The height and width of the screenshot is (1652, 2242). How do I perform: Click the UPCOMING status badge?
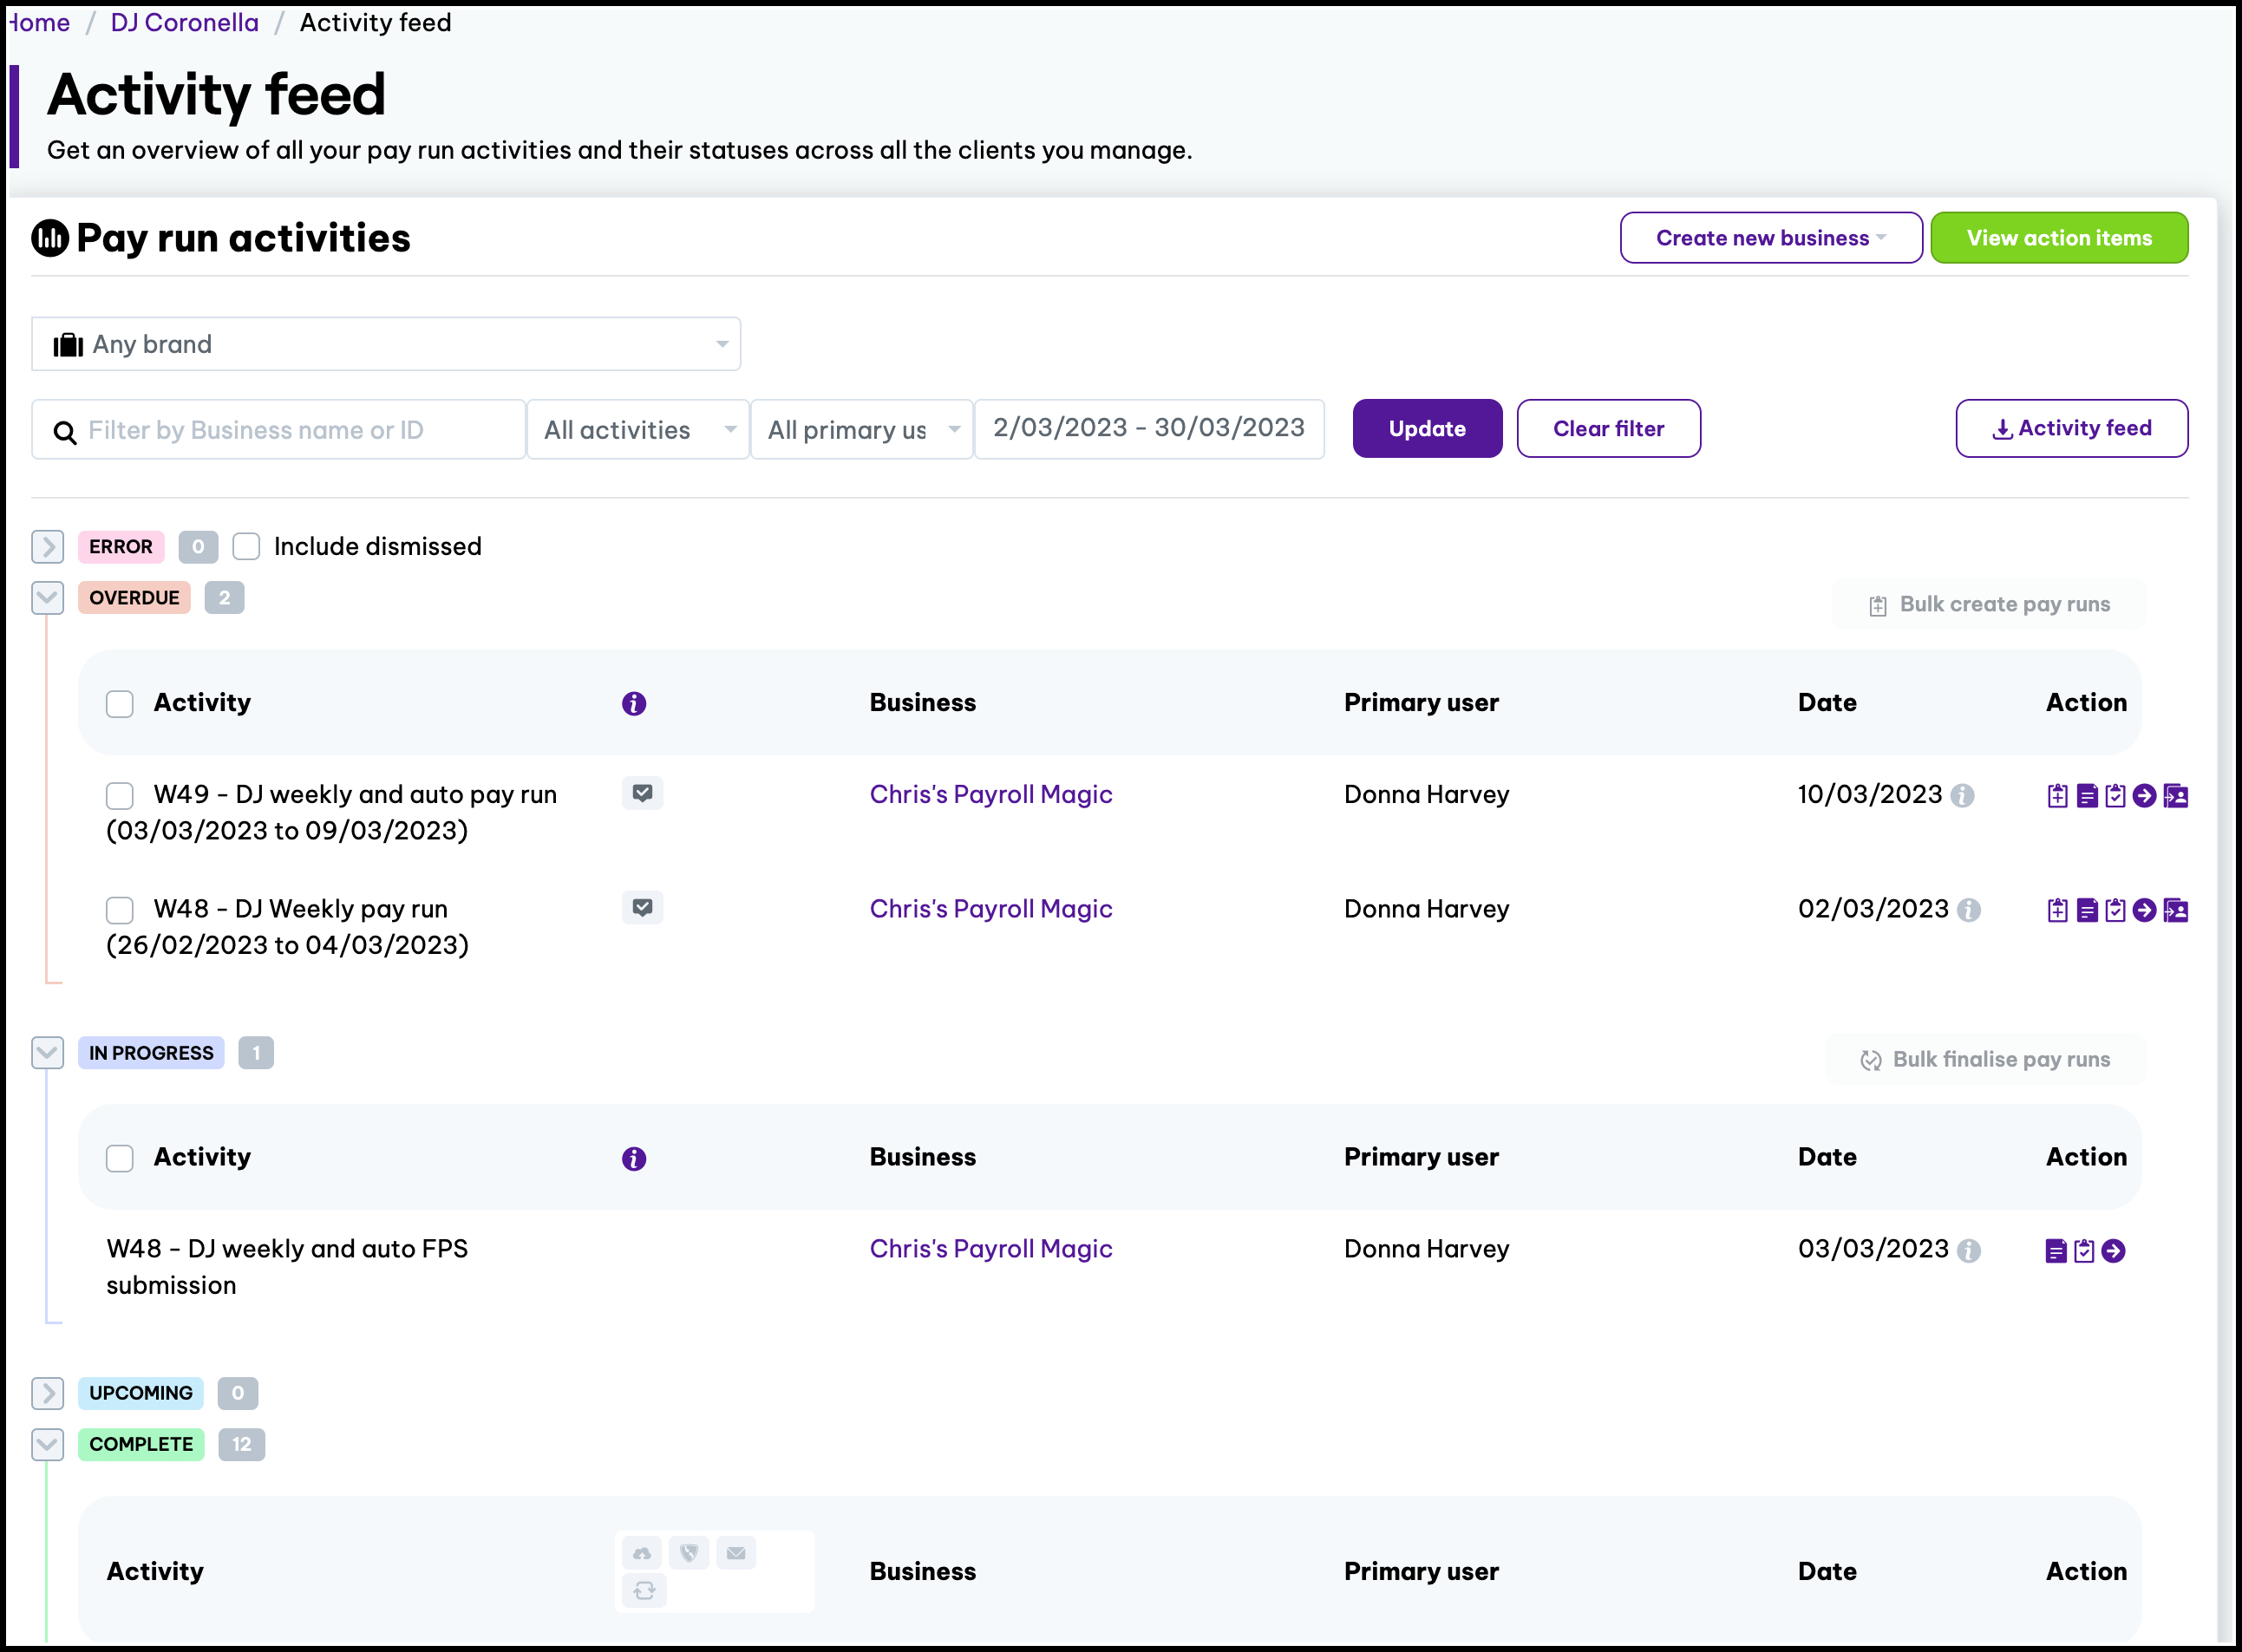(141, 1393)
